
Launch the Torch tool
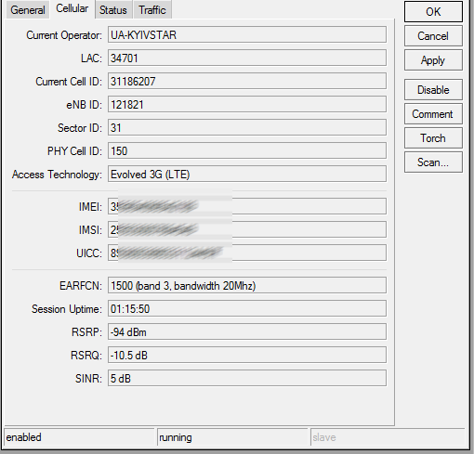click(x=433, y=138)
